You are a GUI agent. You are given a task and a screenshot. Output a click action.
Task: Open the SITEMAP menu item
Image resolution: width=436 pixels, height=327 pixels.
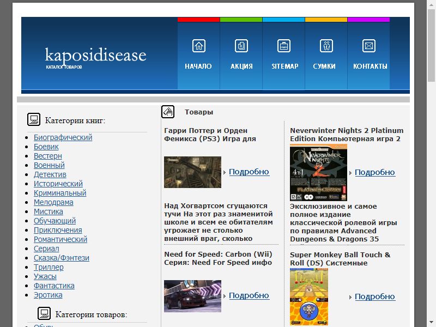coord(284,66)
